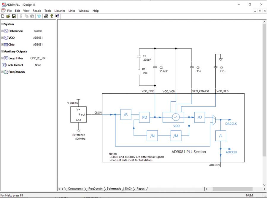267x198 pixels.
Task: Click the /R divider block in schematic
Action: [126, 114]
